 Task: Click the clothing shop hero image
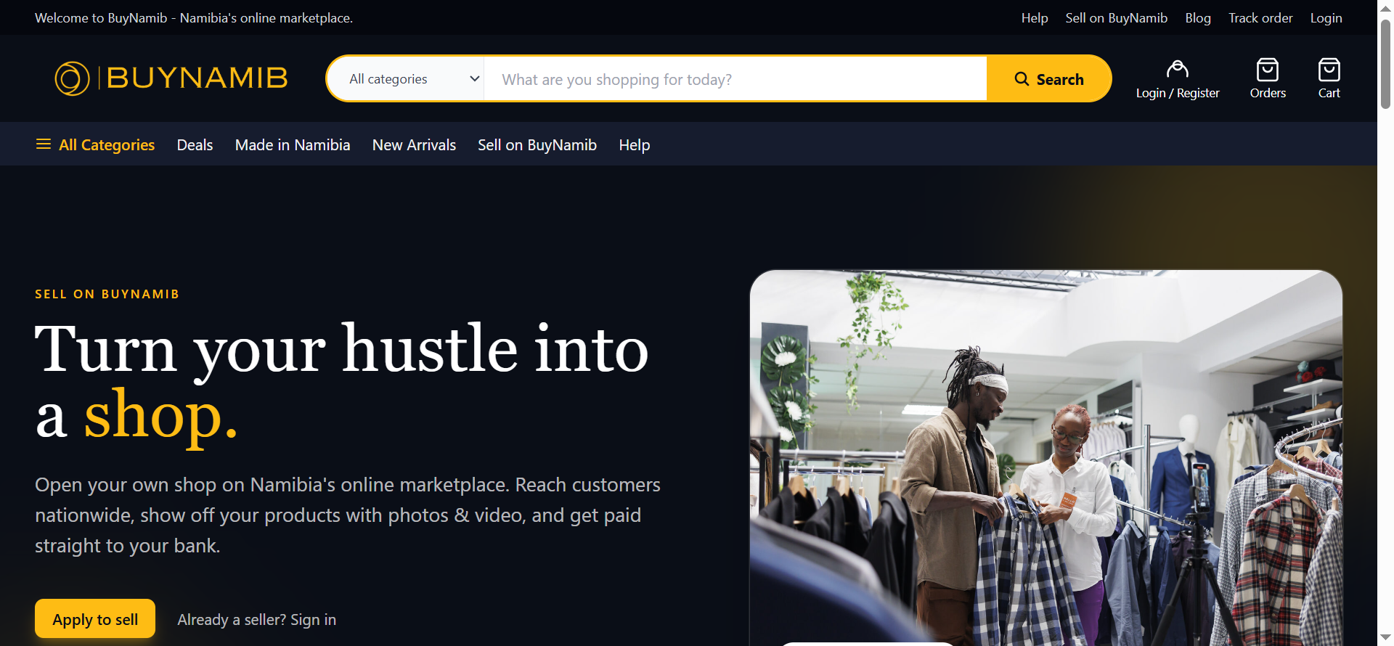click(x=1045, y=457)
